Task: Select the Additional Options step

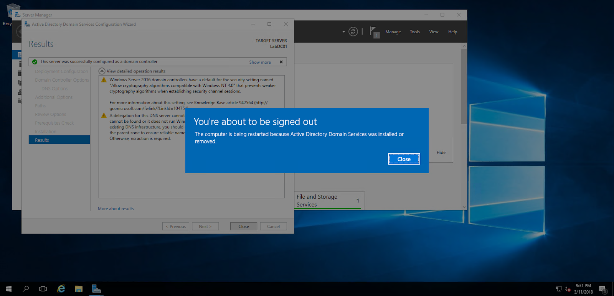Action: pyautogui.click(x=54, y=97)
